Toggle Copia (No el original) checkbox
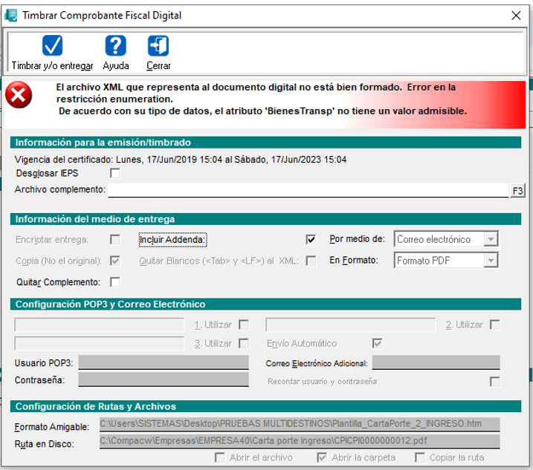This screenshot has width=533, height=470. (115, 261)
